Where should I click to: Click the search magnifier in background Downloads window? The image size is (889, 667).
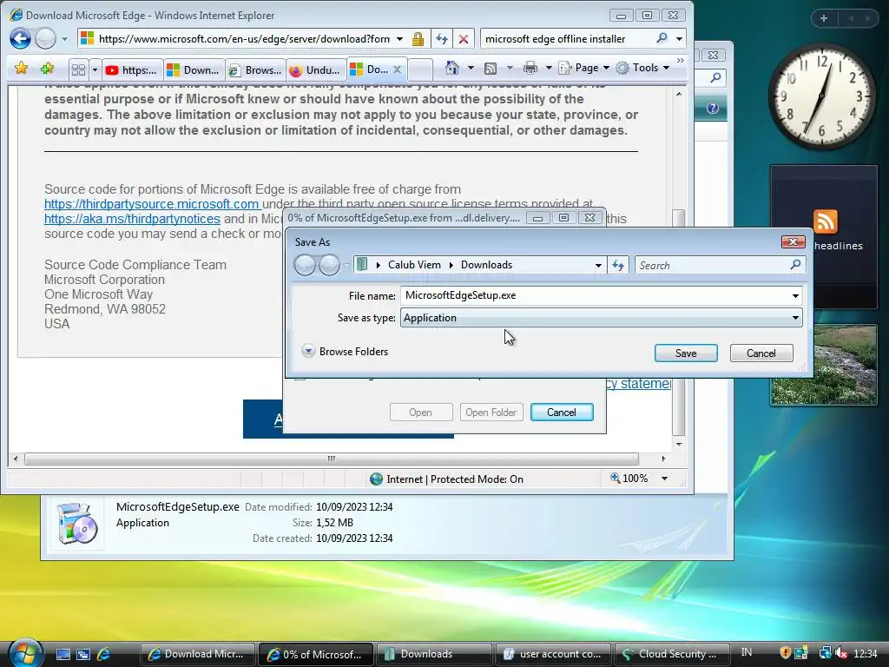(x=715, y=77)
